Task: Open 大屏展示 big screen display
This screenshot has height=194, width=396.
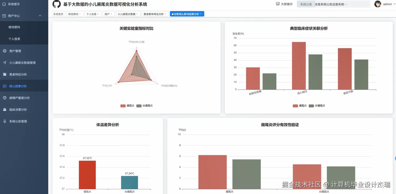Action: tap(287, 4)
